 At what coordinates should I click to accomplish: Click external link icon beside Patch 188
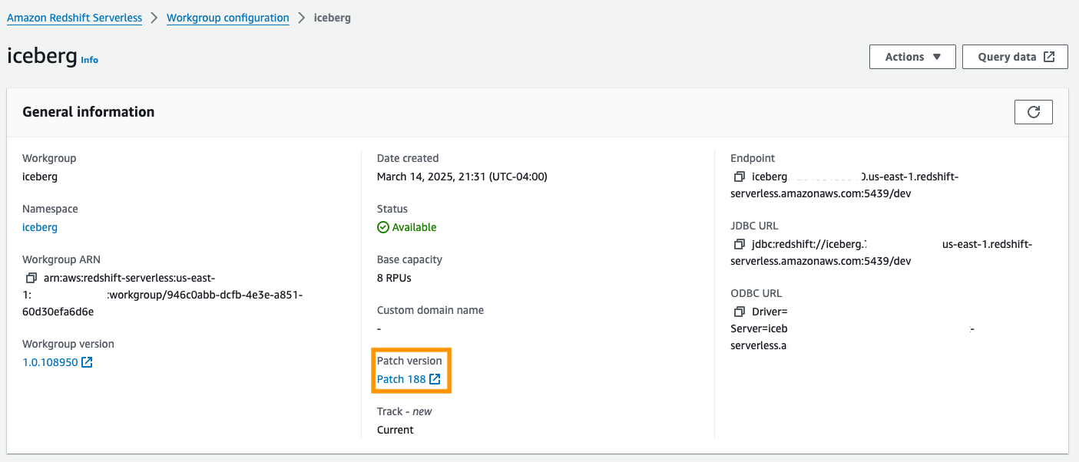(435, 379)
